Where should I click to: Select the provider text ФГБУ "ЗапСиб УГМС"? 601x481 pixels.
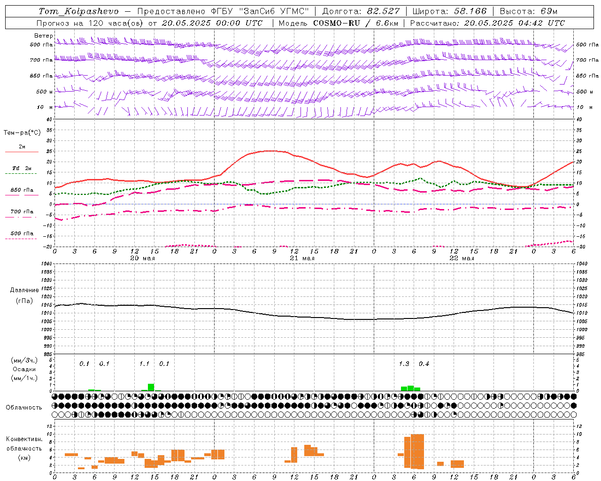tap(261, 11)
